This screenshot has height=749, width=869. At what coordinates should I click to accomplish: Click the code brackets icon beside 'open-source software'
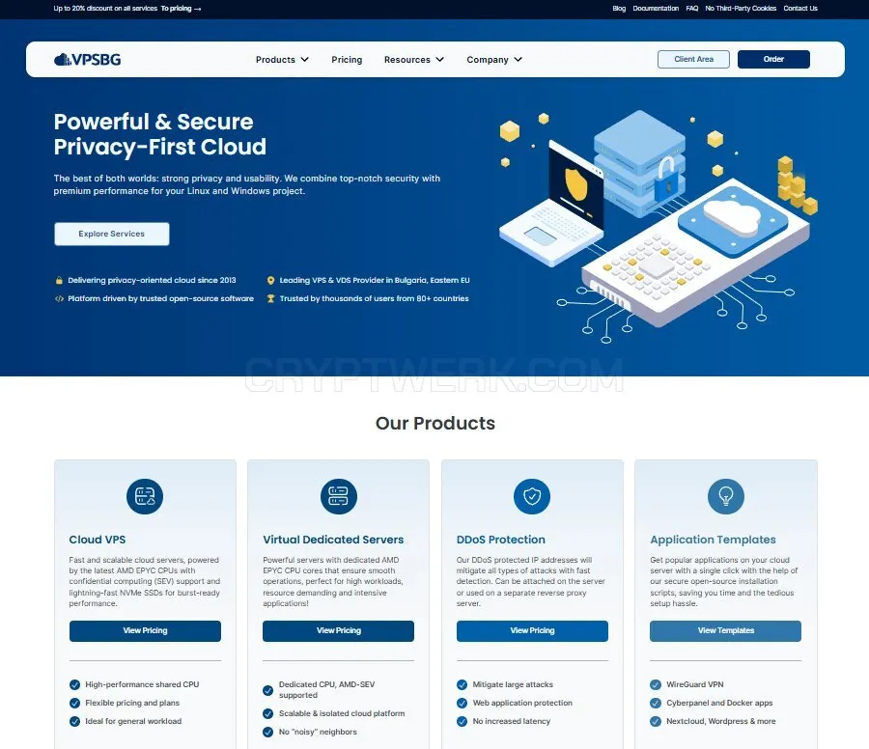59,298
